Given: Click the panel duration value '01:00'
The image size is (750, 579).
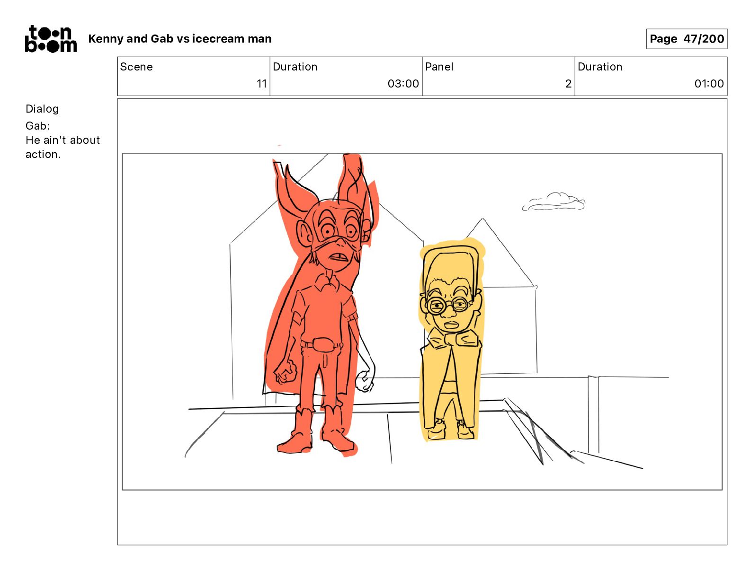Looking at the screenshot, I should click(x=709, y=84).
